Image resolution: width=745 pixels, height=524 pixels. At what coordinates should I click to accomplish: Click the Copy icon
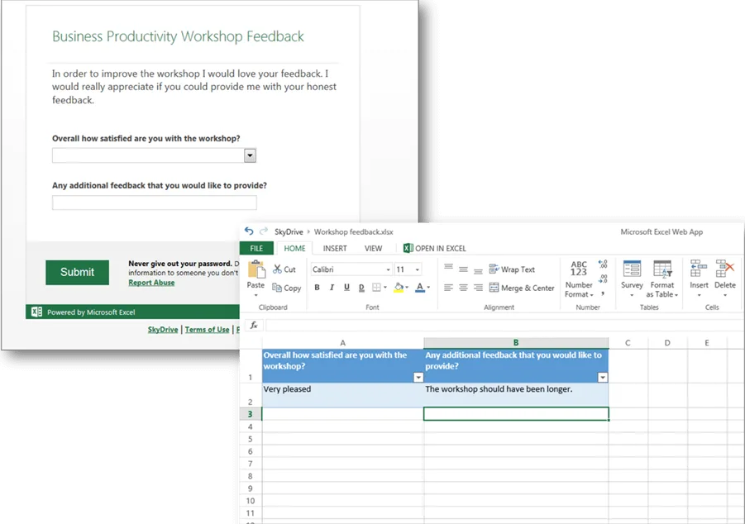click(x=276, y=288)
